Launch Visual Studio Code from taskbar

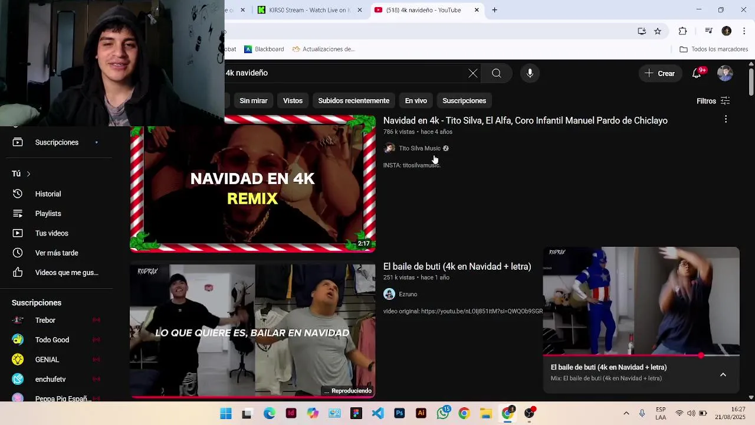click(x=377, y=414)
